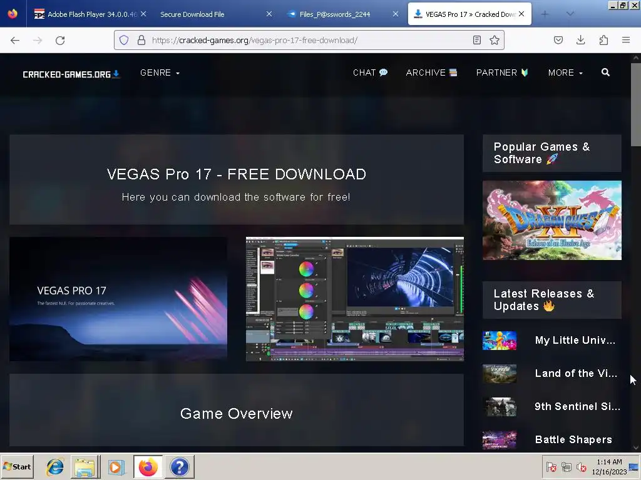Toggle reader view icon in address bar
The height and width of the screenshot is (480, 641).
click(x=476, y=40)
